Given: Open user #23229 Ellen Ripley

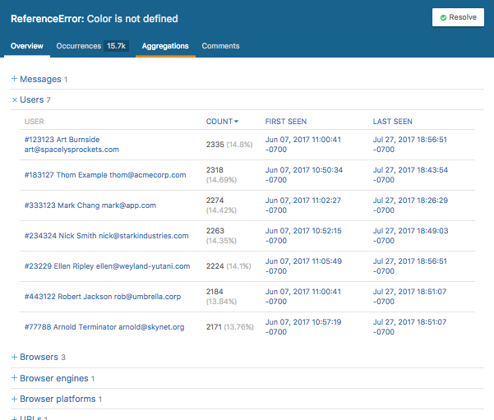Looking at the screenshot, I should [107, 266].
